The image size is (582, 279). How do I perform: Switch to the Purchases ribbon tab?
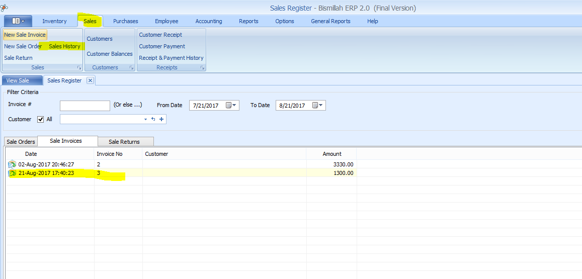tap(125, 21)
